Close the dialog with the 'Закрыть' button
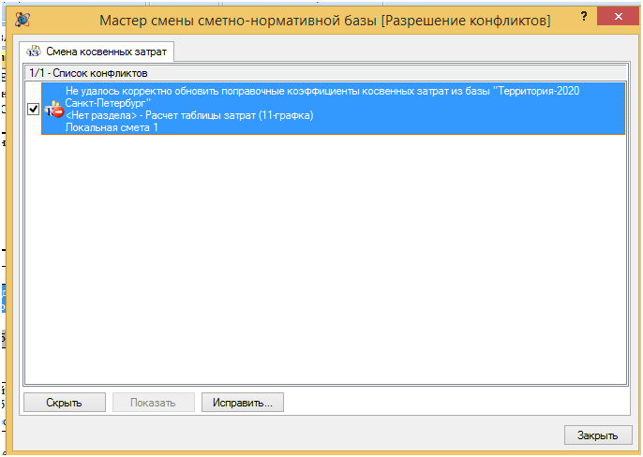Viewport: 643px width, 457px height. 598,435
